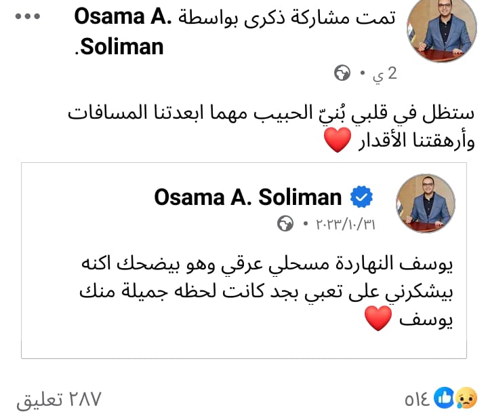Click the globe icon inside the shared memory
488x416 pixels.
pyautogui.click(x=286, y=224)
